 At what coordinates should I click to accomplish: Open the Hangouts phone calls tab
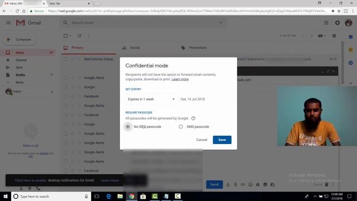38,188
